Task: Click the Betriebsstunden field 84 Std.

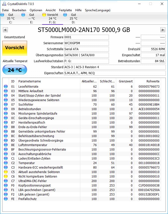Action: coord(153,61)
